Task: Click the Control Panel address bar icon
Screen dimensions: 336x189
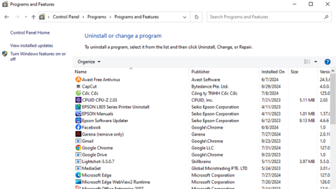Action: [42, 17]
